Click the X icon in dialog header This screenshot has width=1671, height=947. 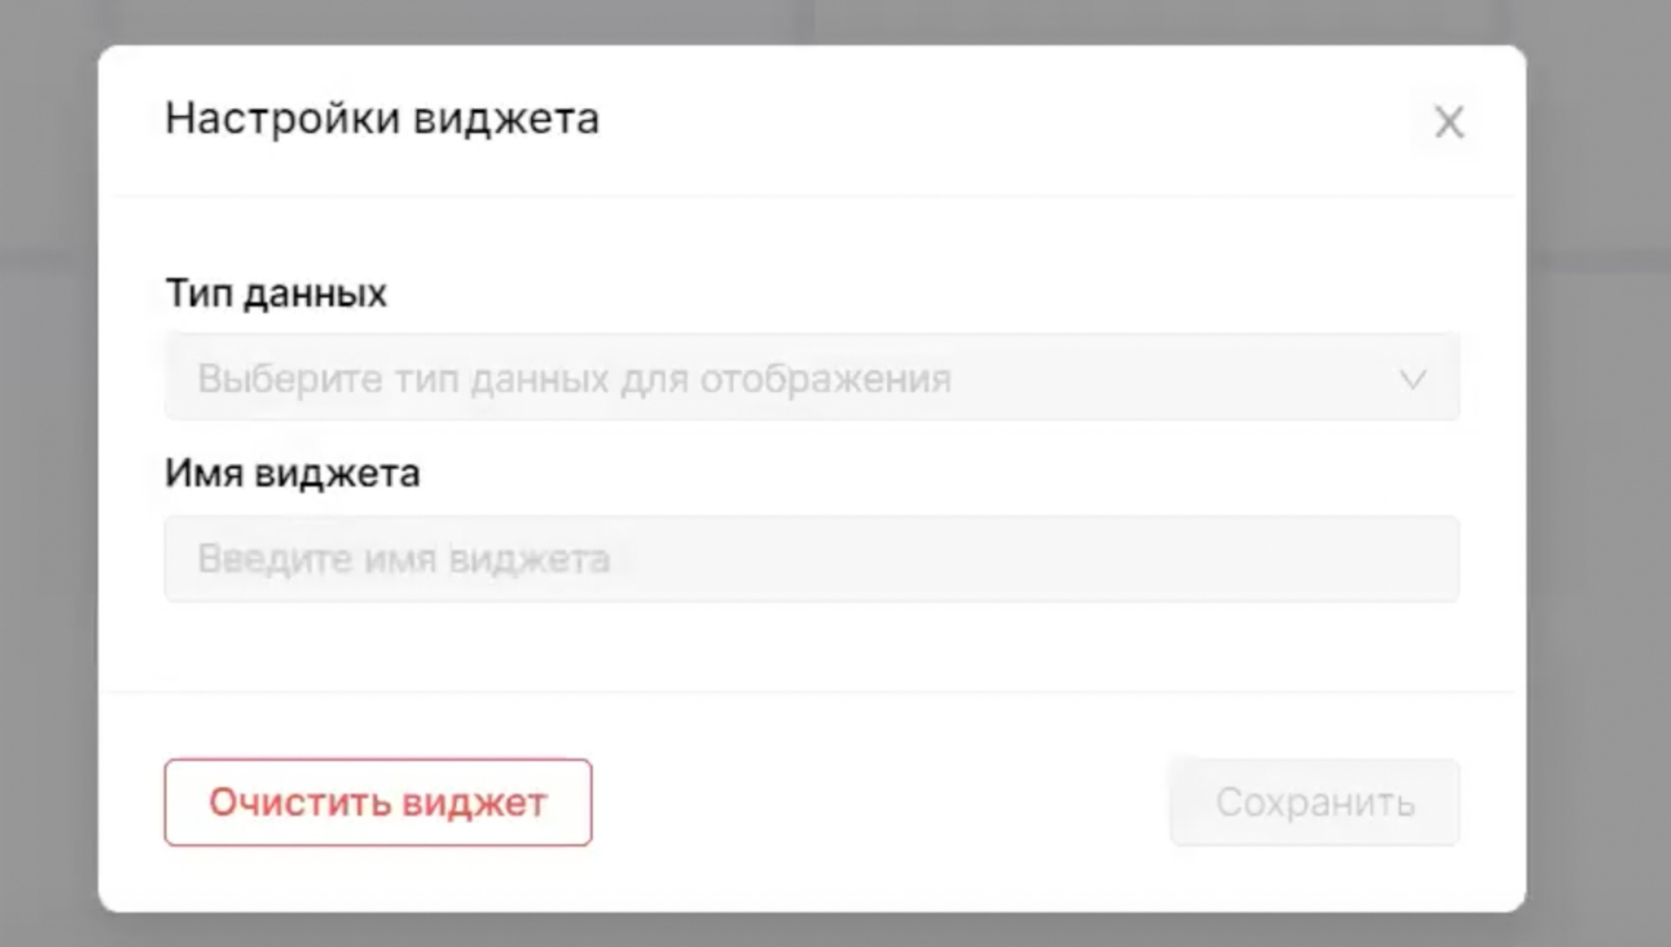pos(1449,122)
